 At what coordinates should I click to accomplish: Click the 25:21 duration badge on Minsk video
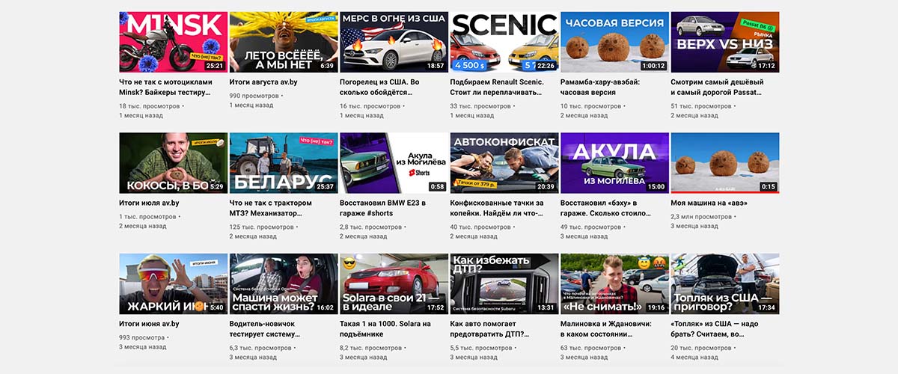[x=215, y=66]
